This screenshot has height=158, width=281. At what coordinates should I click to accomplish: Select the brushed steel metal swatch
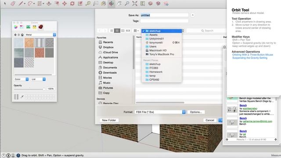click(x=39, y=43)
